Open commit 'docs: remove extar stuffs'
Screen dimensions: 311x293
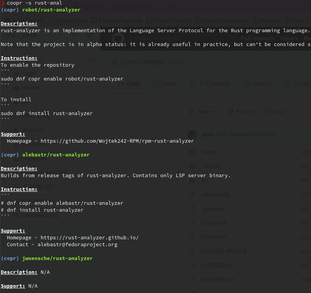(x=245, y=135)
